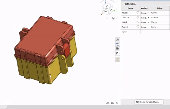Click the S icon beside WIDTH

[138, 13]
